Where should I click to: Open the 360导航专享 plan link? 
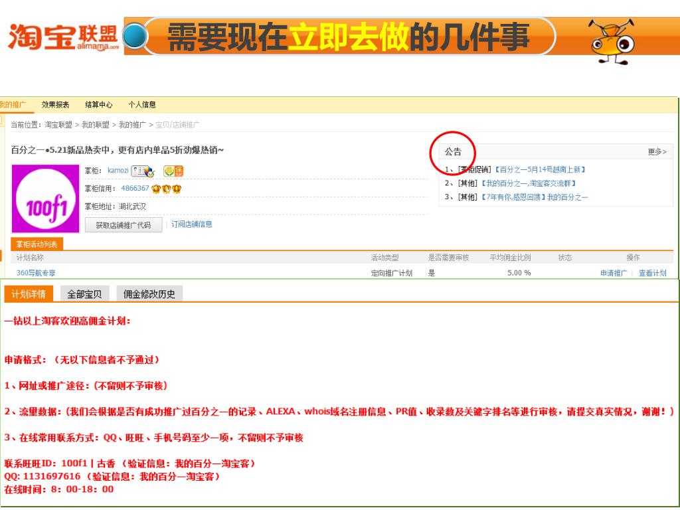[x=36, y=273]
